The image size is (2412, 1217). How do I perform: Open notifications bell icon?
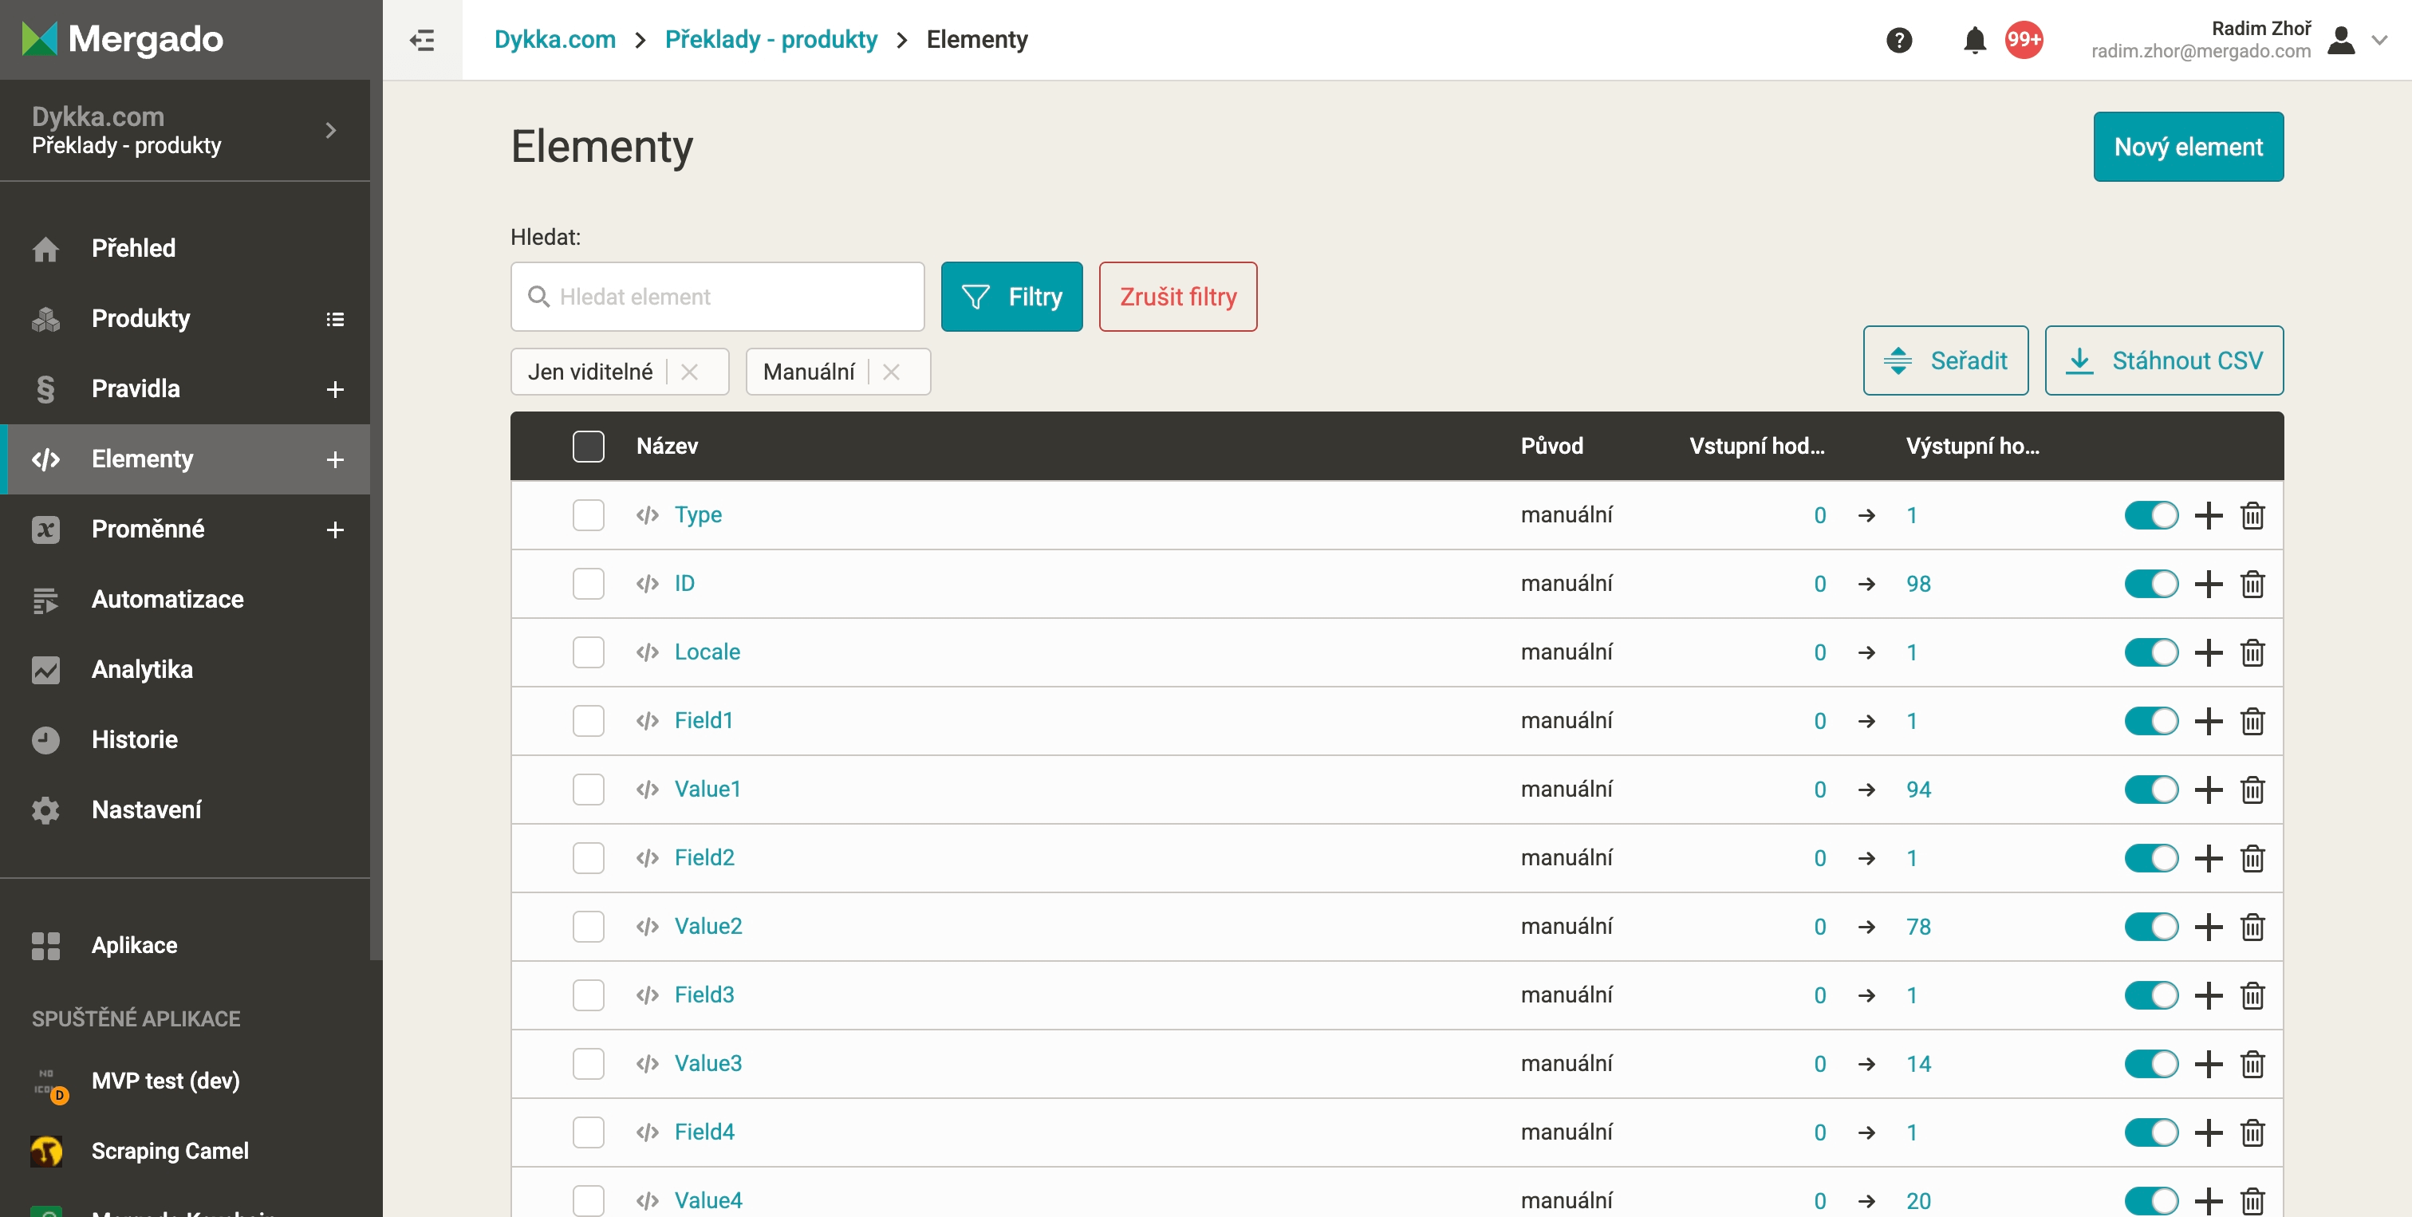(1975, 40)
